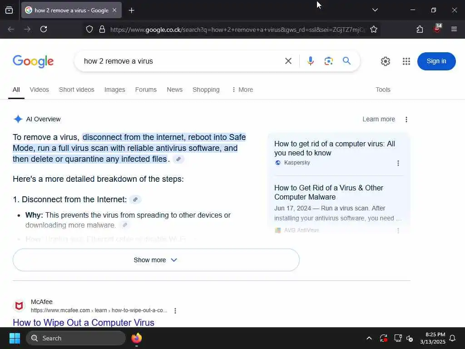Open Google quick settings gear

pos(385,61)
